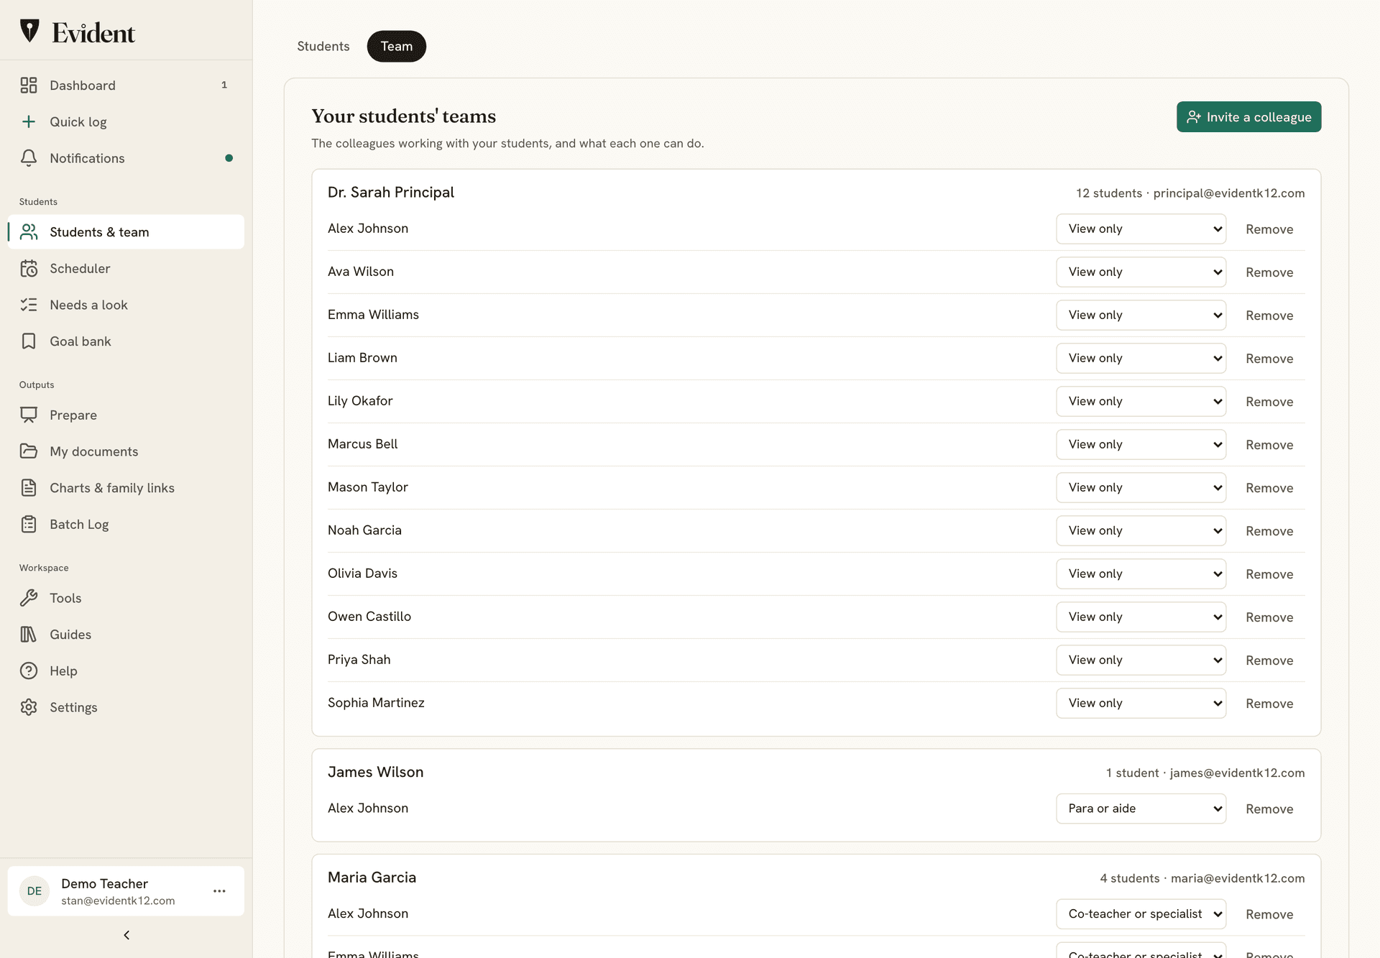Select the Team tab

click(397, 46)
